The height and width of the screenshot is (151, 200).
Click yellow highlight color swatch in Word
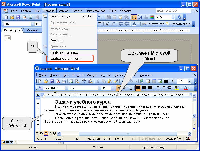pos(177,88)
